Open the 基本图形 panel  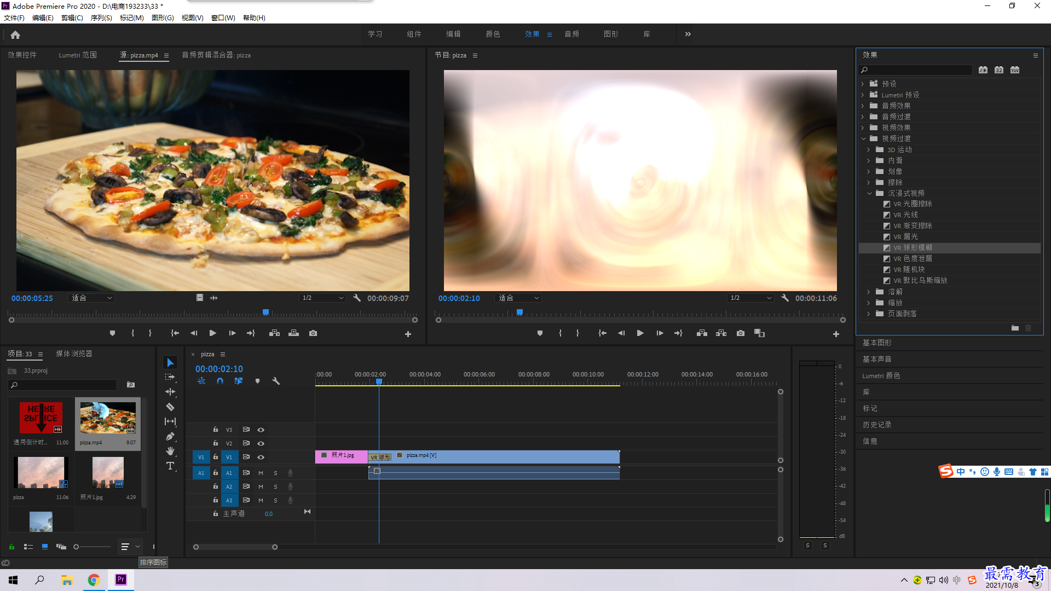click(877, 343)
